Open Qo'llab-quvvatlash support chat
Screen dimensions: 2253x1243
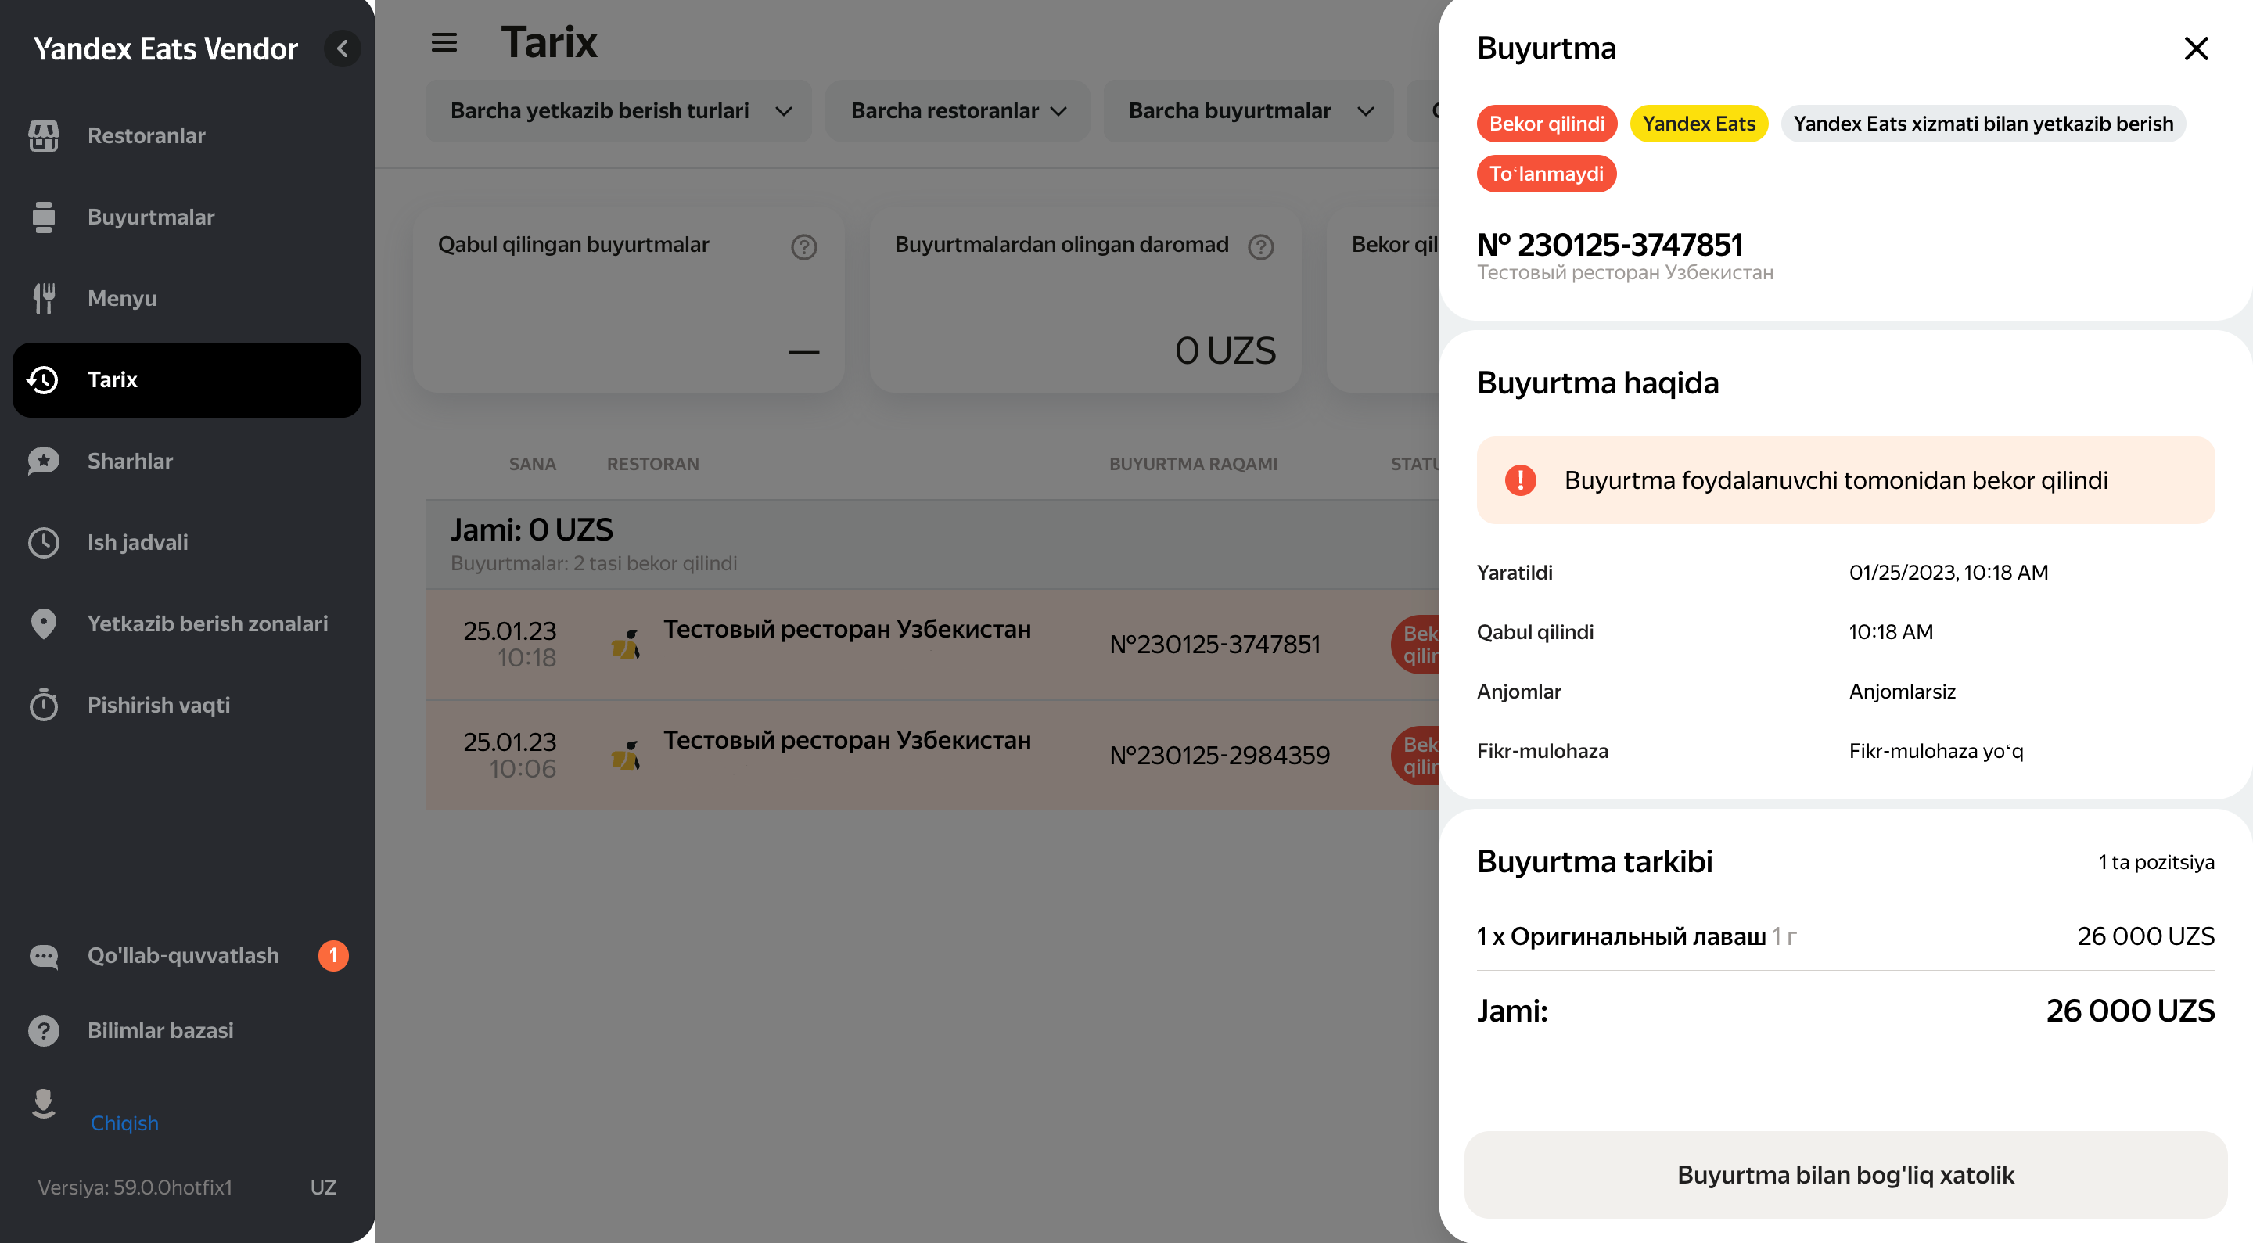pyautogui.click(x=187, y=956)
